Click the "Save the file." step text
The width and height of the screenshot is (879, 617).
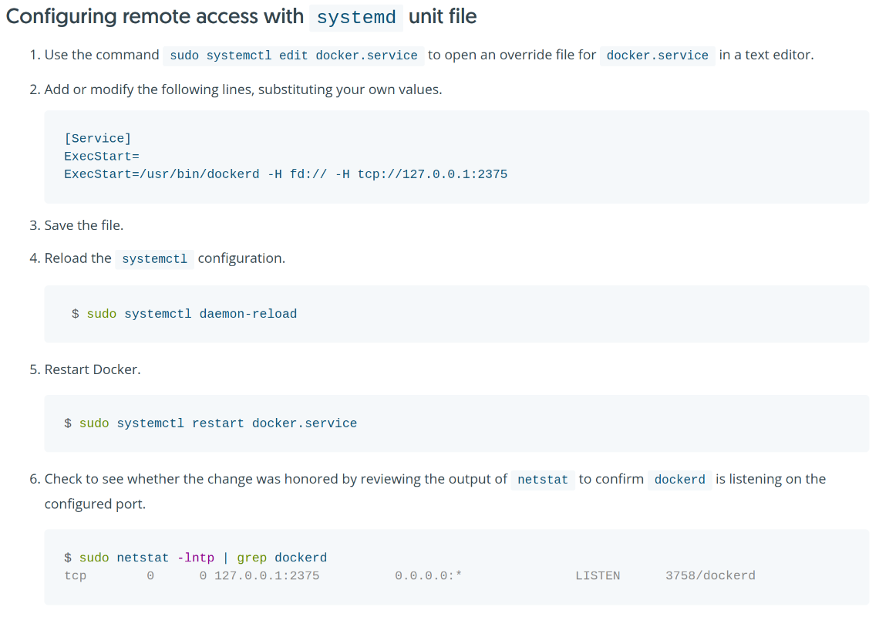83,225
